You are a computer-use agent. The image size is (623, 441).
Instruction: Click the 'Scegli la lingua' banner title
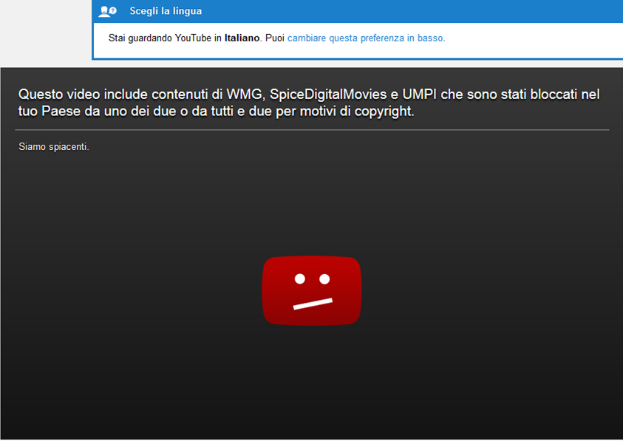166,11
